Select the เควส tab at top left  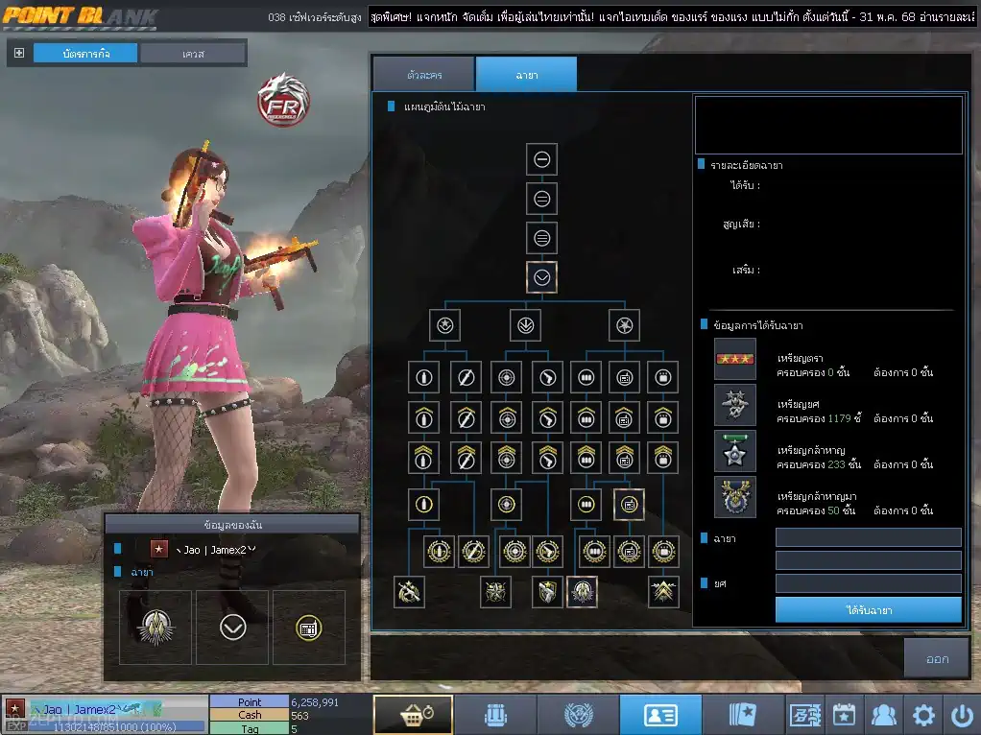click(x=192, y=54)
